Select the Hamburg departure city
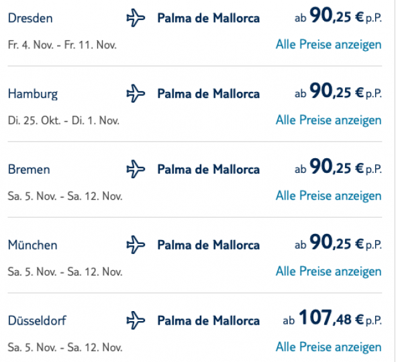 point(33,94)
